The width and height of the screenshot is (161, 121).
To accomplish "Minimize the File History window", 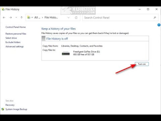I will pos(140,9).
